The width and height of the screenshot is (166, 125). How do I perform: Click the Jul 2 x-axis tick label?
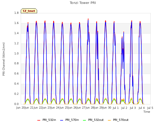pyautogui.click(x=124, y=108)
